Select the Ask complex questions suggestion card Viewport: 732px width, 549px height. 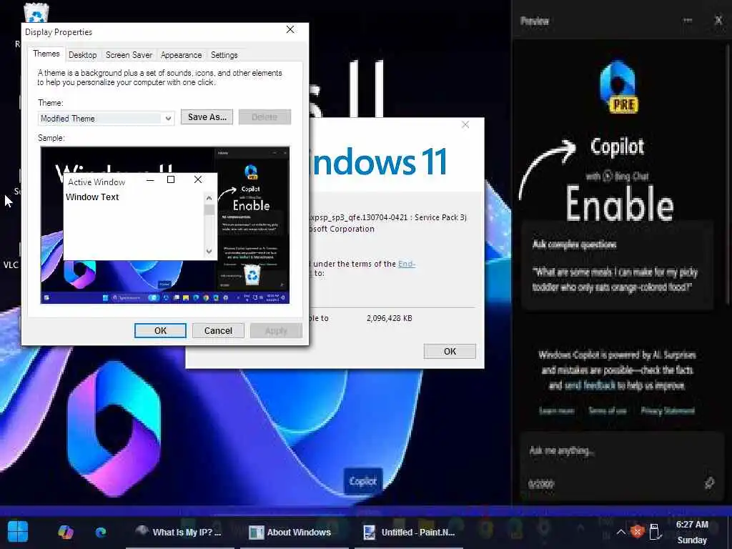(x=617, y=266)
